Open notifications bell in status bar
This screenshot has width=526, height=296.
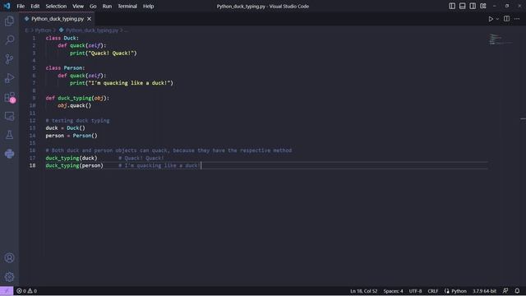point(517,291)
